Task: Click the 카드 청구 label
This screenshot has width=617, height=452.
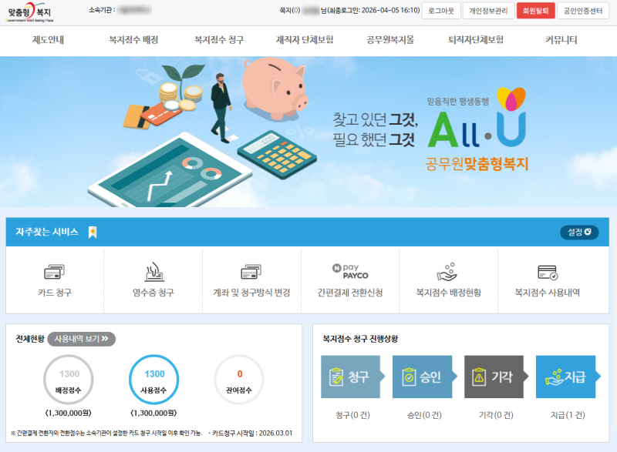Action: coord(55,293)
